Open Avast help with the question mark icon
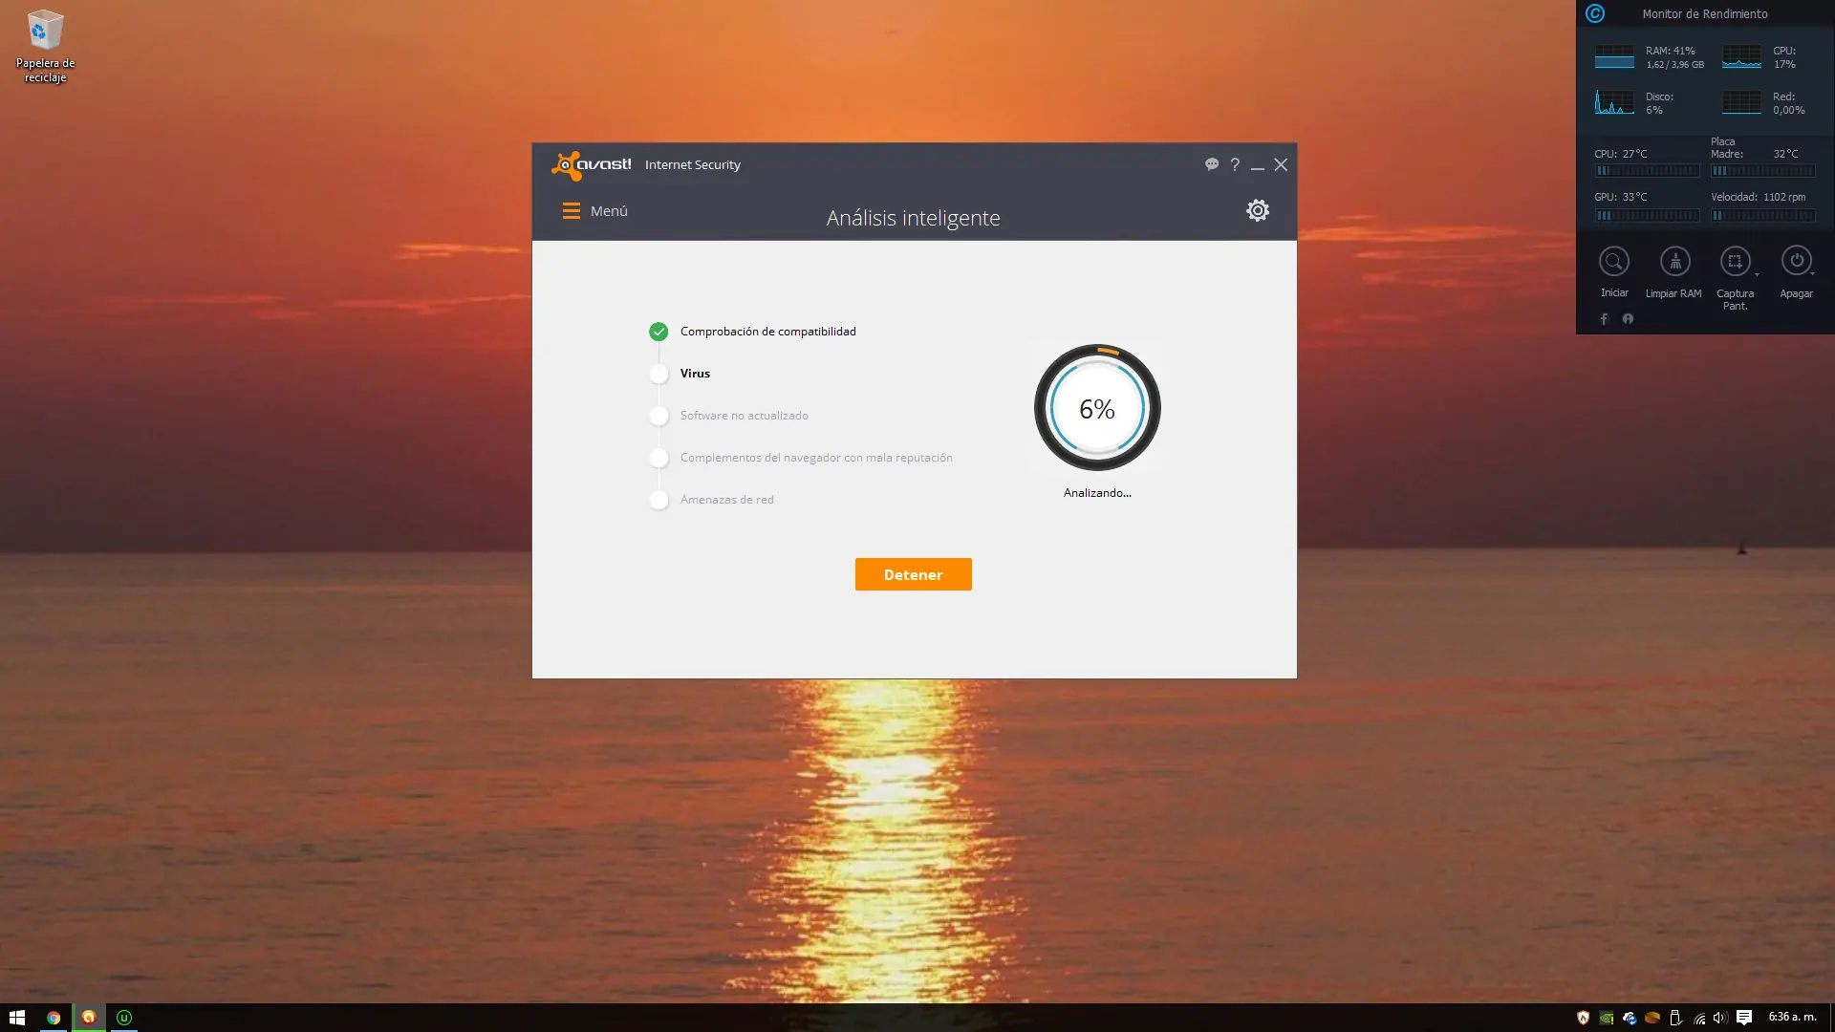 tap(1235, 164)
